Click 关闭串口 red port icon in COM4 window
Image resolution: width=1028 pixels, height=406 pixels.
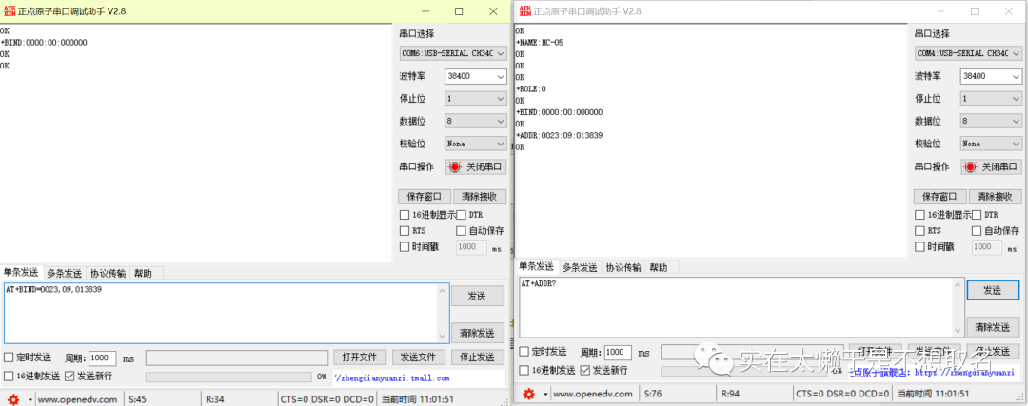coord(970,166)
